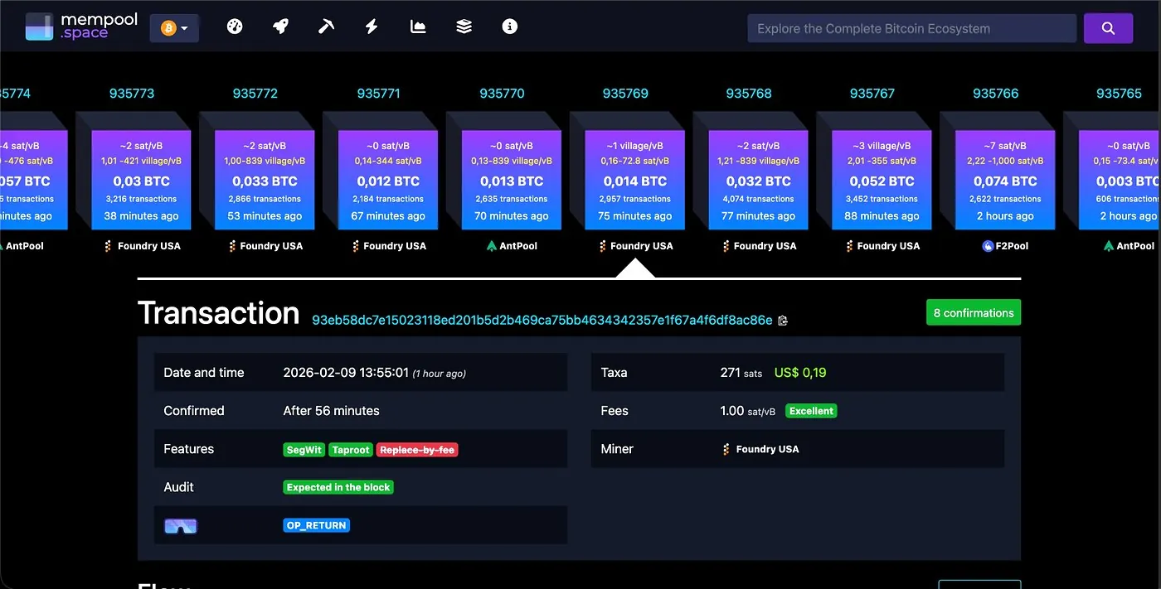Open the Bitcoin network selector dropdown
Image resolution: width=1161 pixels, height=589 pixels.
(174, 27)
